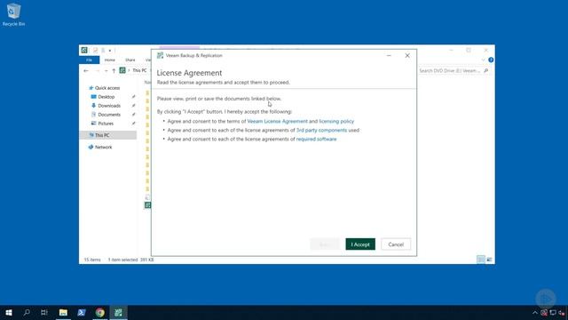Click the pin icon next to Pictures

[x=133, y=124]
